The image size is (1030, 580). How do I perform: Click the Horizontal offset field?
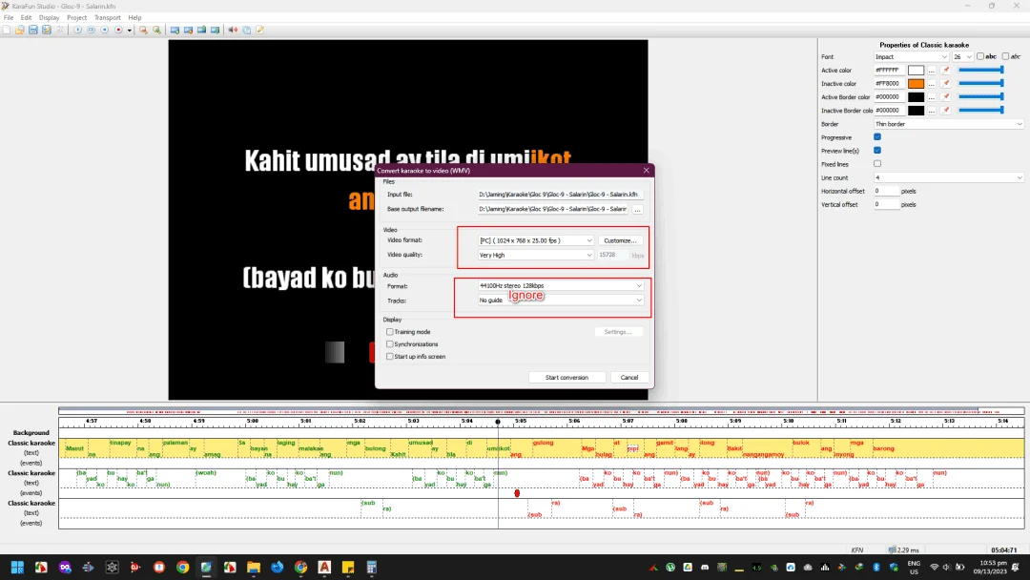pyautogui.click(x=886, y=191)
